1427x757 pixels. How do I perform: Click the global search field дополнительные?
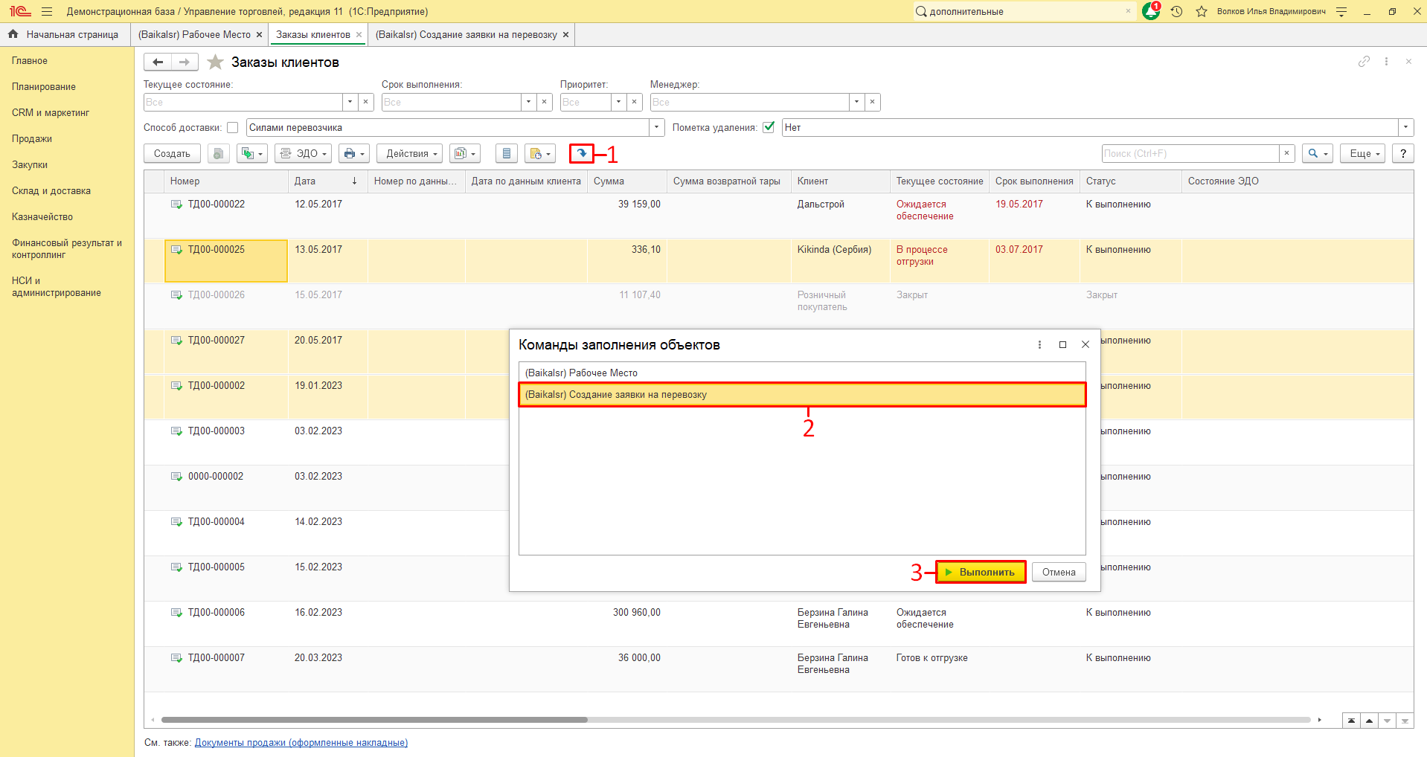coord(1025,11)
